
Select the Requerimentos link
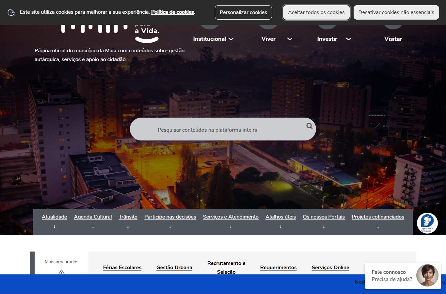click(x=279, y=268)
